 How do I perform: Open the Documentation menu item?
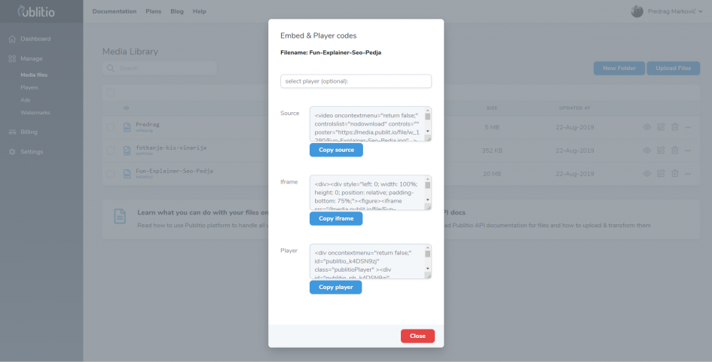tap(115, 11)
